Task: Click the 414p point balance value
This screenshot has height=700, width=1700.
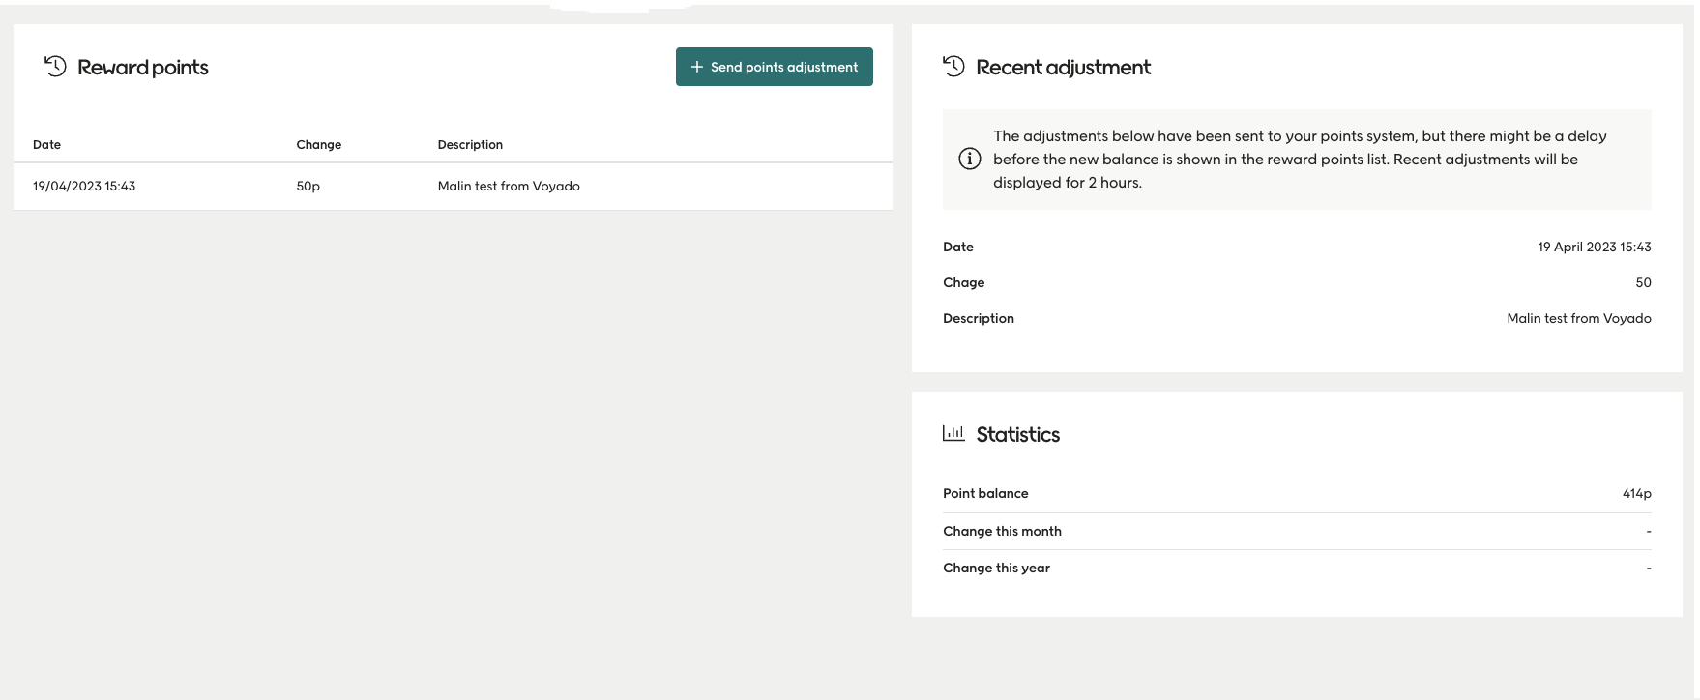Action: [x=1636, y=493]
